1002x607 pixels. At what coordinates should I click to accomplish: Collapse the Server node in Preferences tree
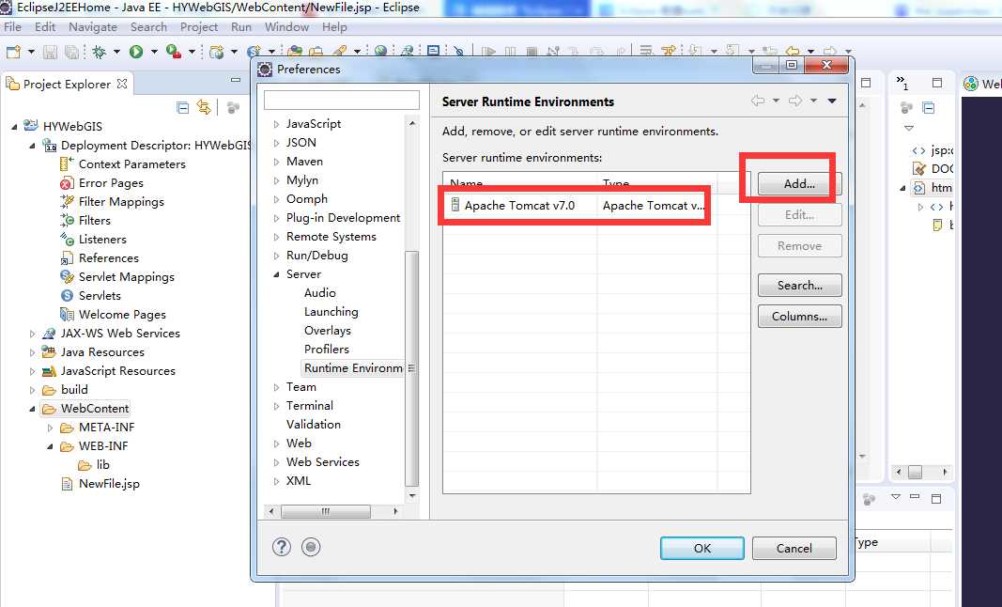[276, 274]
